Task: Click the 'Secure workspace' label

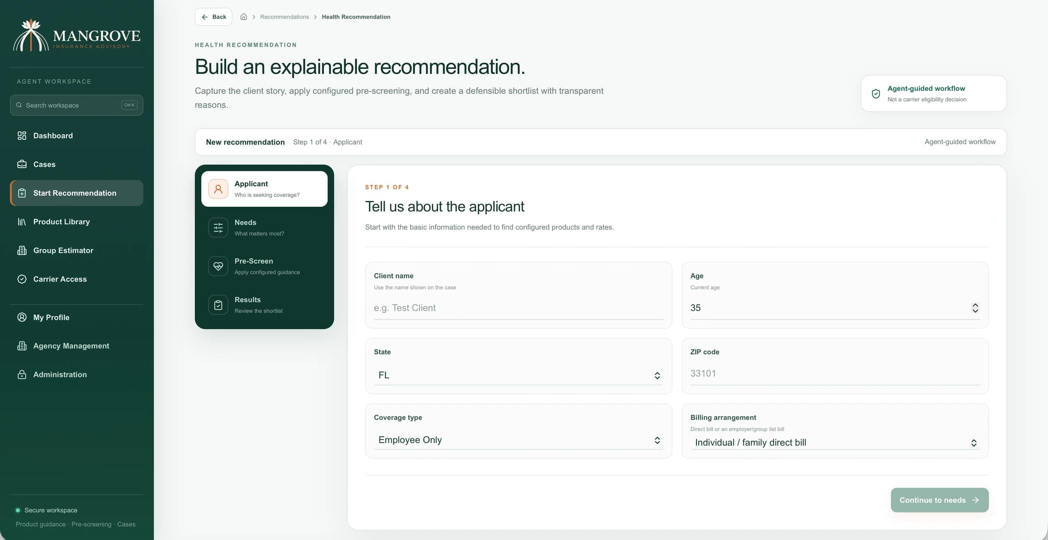Action: 51,510
